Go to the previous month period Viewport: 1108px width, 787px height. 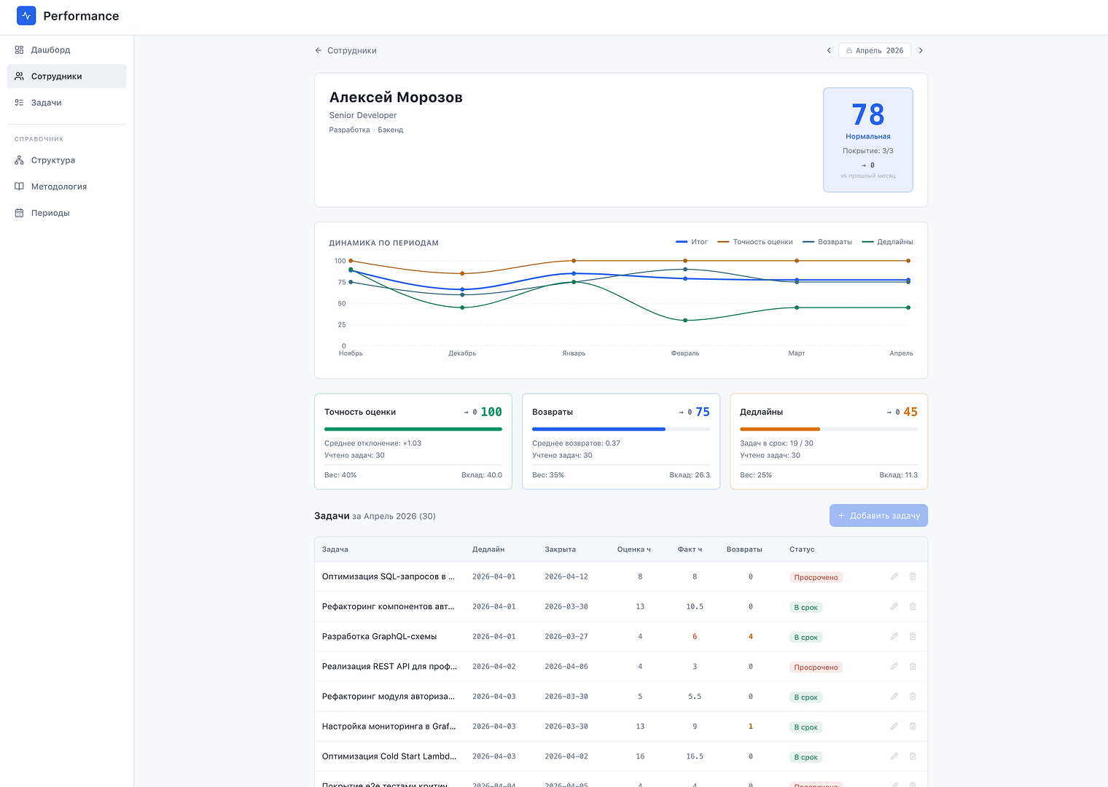pos(829,50)
